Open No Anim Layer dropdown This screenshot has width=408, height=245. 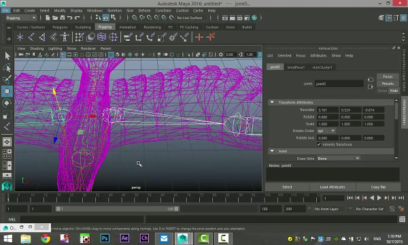coord(326,209)
